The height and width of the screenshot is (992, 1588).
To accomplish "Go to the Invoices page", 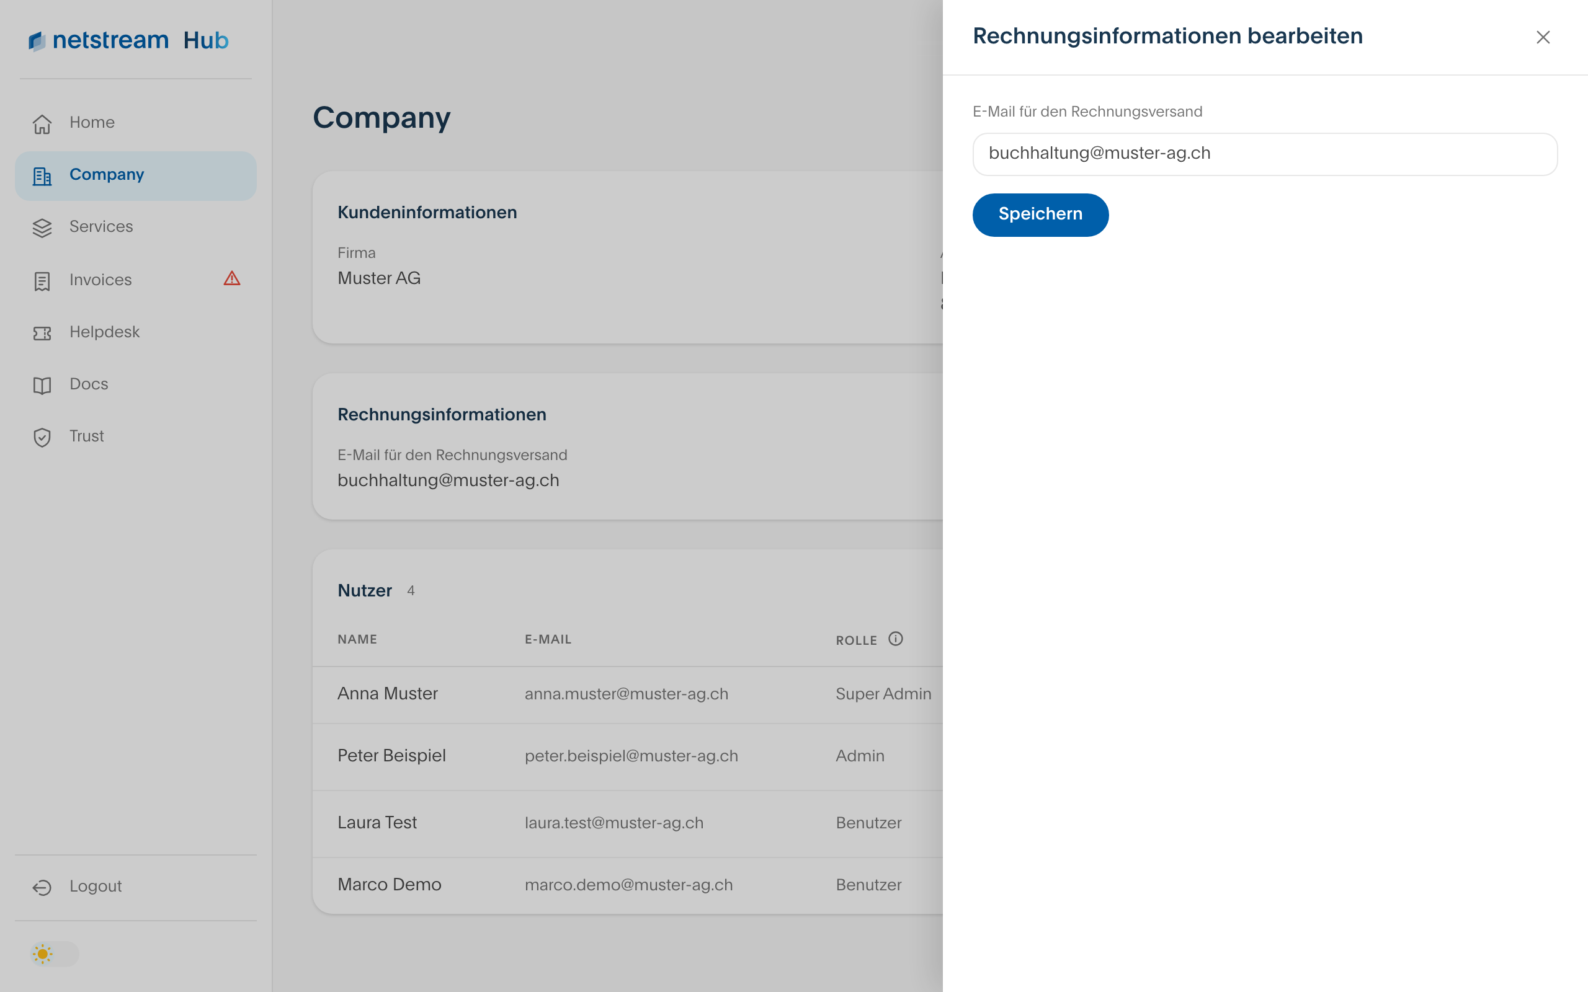I will (136, 280).
